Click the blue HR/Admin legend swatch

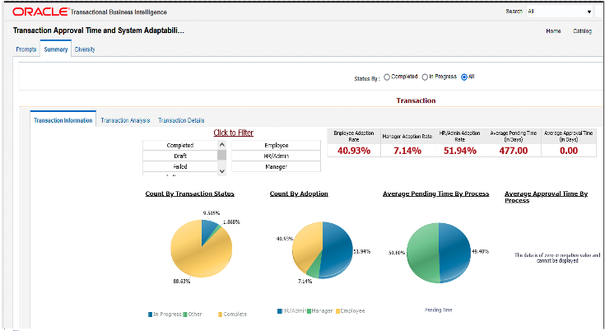[280, 311]
